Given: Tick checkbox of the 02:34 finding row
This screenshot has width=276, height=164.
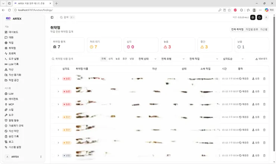Looking at the screenshot, I should click(x=53, y=155).
